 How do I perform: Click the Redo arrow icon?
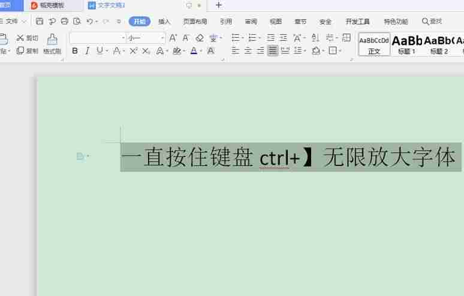click(x=106, y=22)
